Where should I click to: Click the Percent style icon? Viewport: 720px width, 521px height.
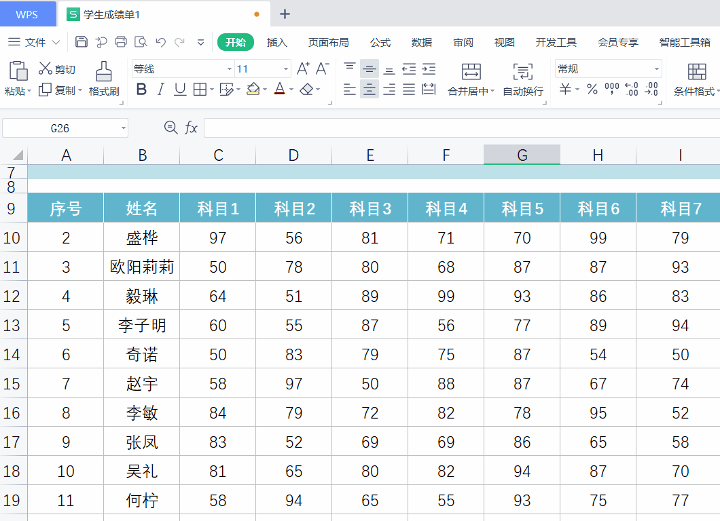pyautogui.click(x=592, y=88)
